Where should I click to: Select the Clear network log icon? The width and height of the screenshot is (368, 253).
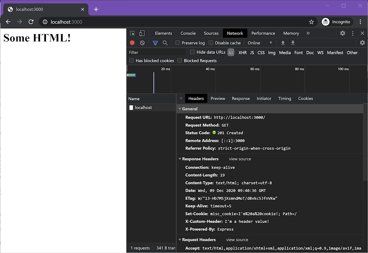tap(142, 42)
